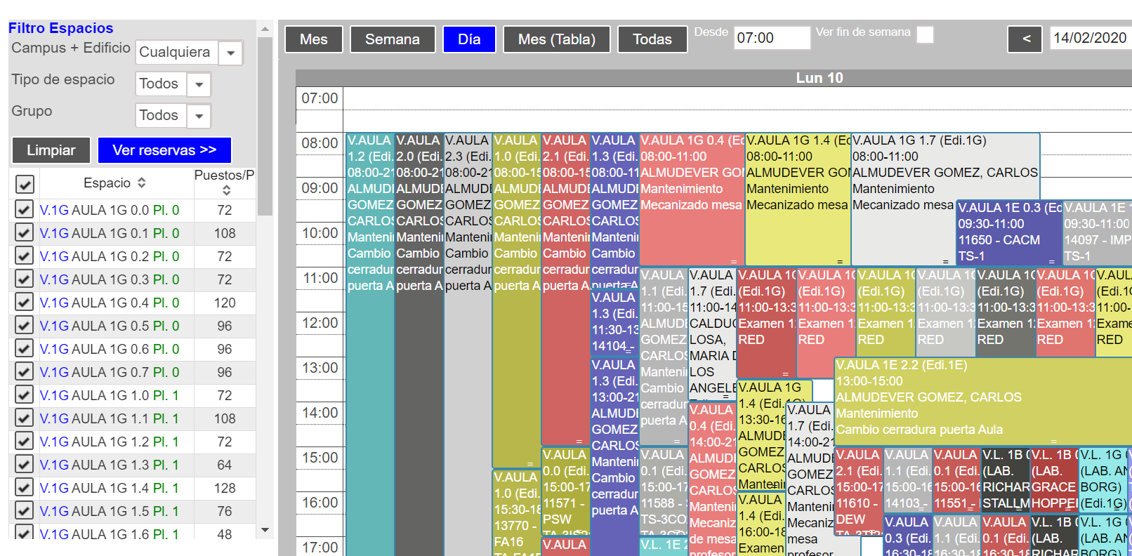Click the Desde time field 07:00
The image size is (1132, 556).
[772, 38]
